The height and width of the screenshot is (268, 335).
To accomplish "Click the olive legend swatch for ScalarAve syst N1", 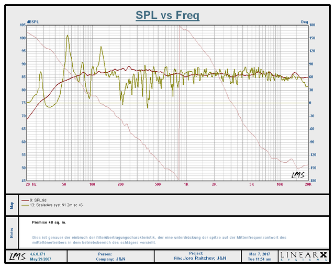I will (x=25, y=205).
